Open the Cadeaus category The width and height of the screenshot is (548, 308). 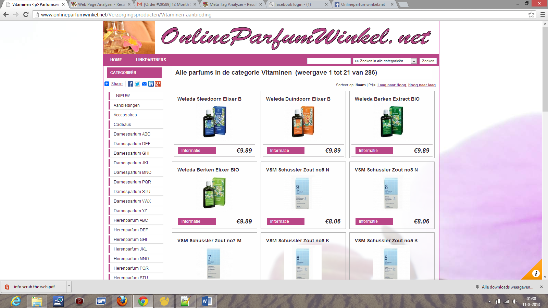(122, 125)
